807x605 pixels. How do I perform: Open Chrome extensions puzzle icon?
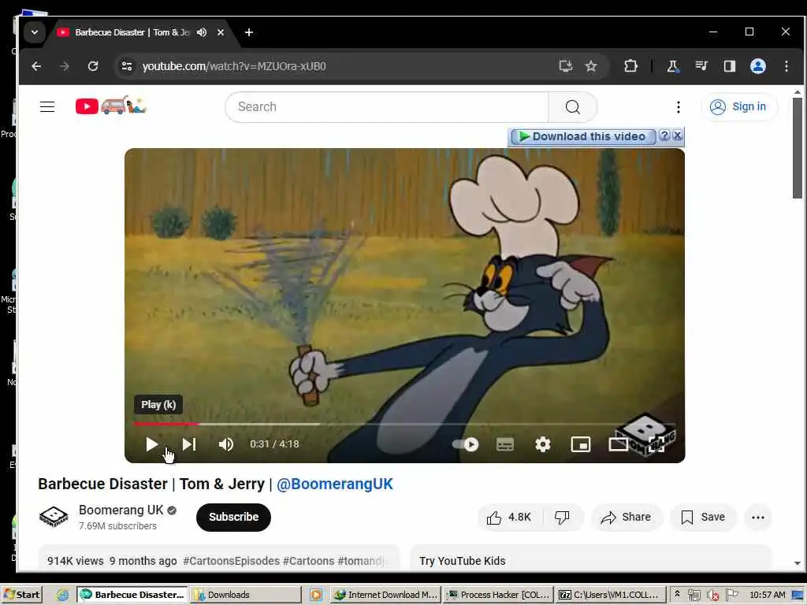tap(630, 66)
